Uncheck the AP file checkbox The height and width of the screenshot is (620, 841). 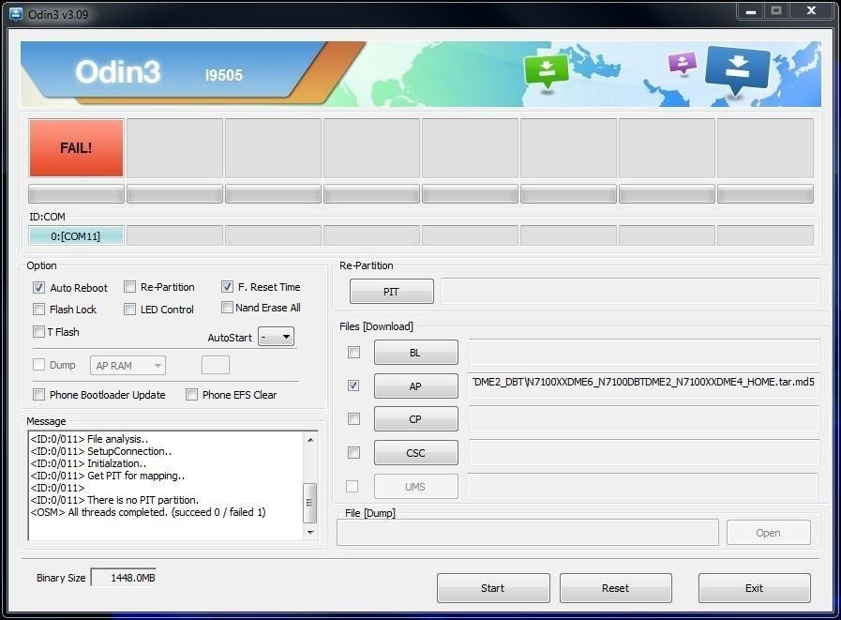point(353,386)
